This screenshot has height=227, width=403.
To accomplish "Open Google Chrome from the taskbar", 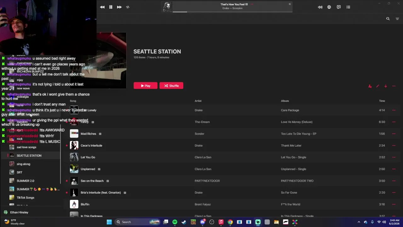I will point(230,222).
